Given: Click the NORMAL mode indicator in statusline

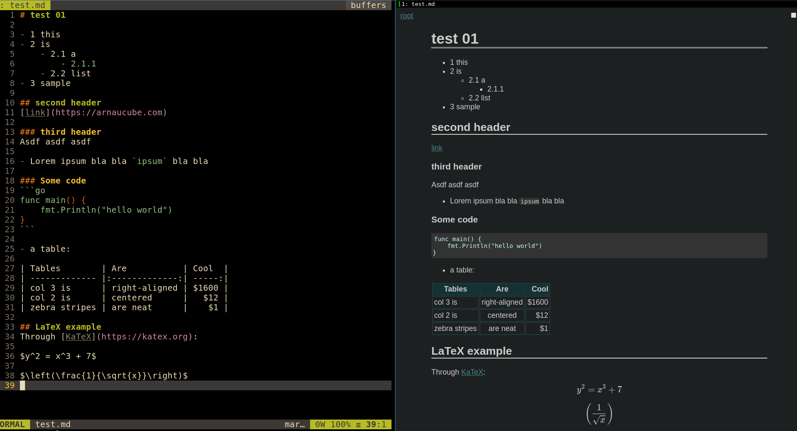Looking at the screenshot, I should tap(13, 424).
